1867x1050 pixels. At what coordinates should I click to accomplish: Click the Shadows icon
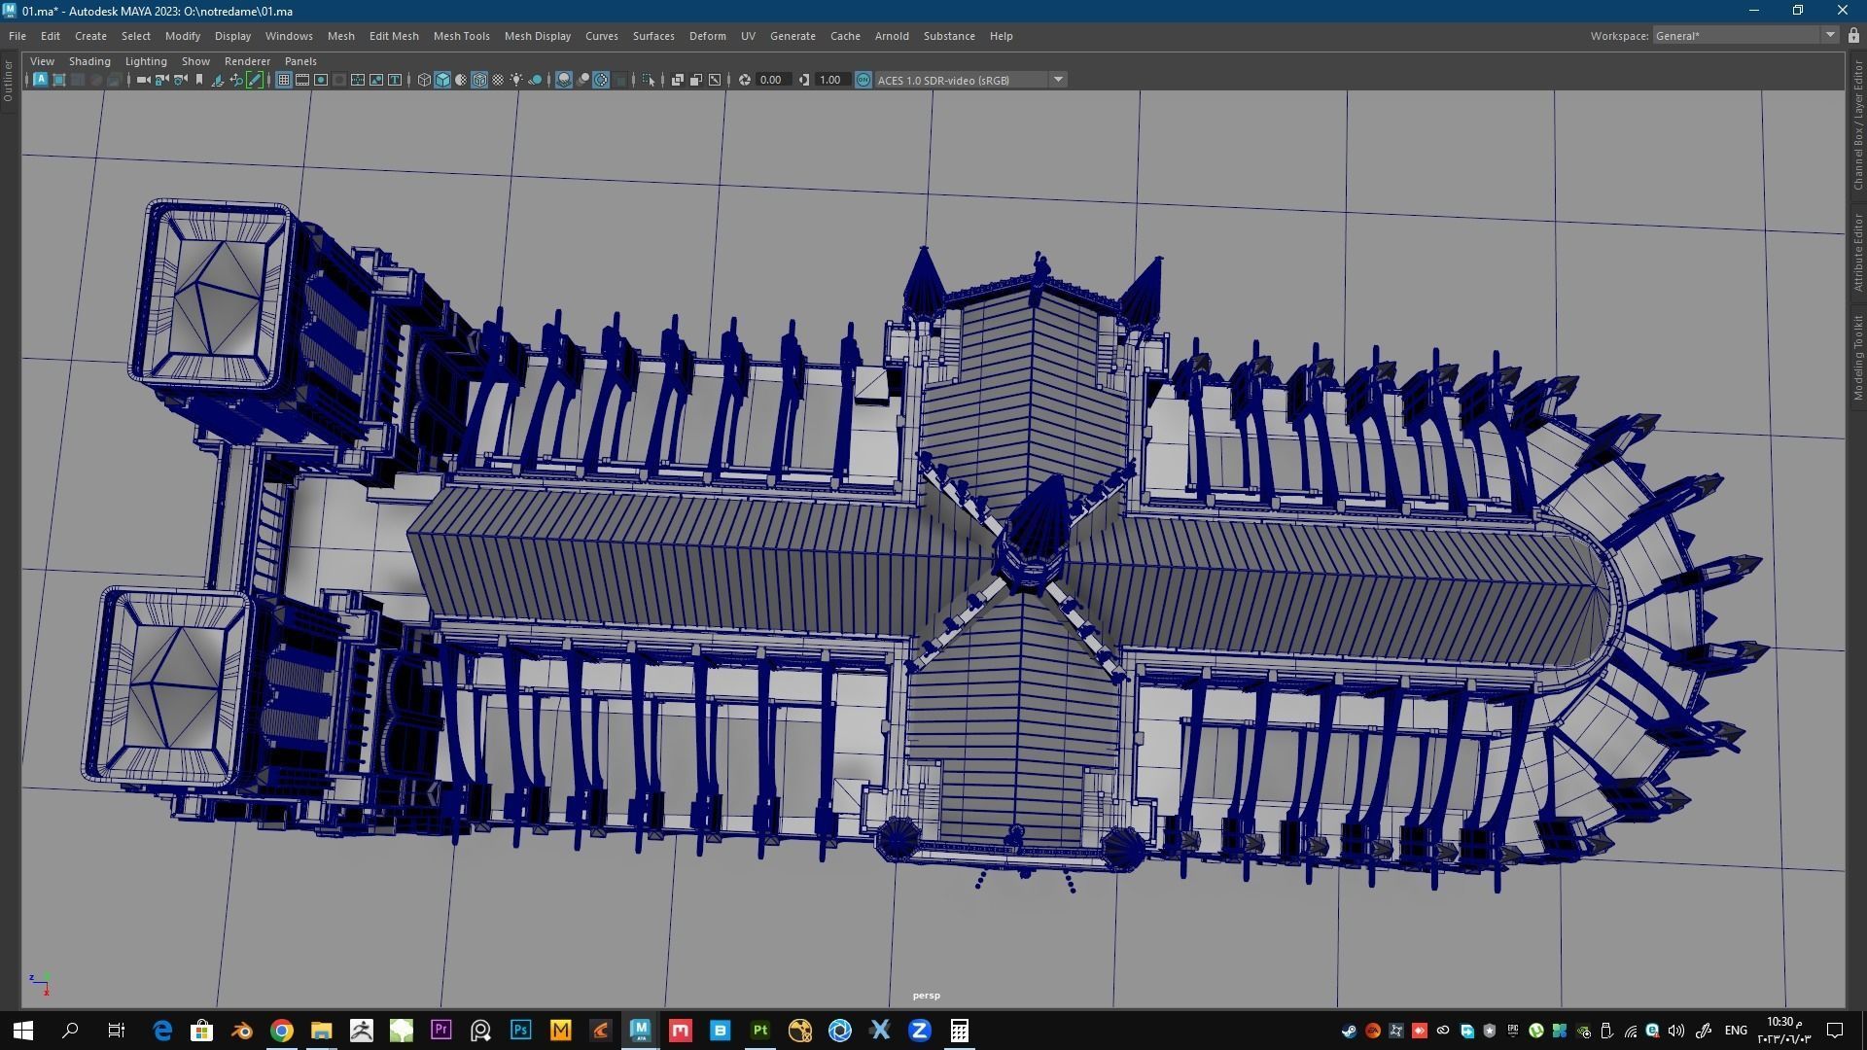point(535,80)
